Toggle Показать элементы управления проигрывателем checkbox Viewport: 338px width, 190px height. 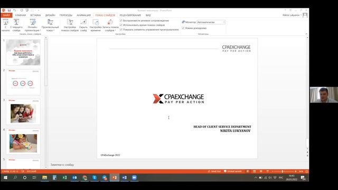pyautogui.click(x=121, y=30)
